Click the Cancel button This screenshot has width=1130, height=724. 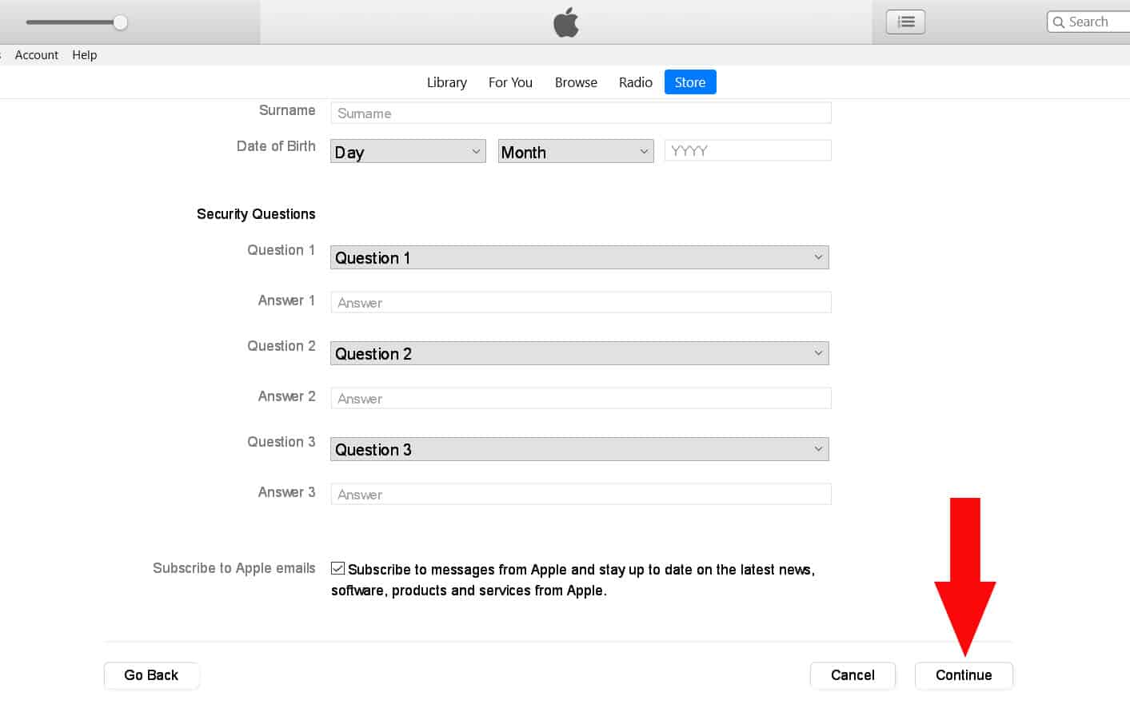click(852, 675)
